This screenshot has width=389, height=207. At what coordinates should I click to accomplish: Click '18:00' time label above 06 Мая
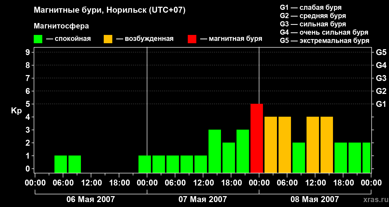[x=119, y=183]
